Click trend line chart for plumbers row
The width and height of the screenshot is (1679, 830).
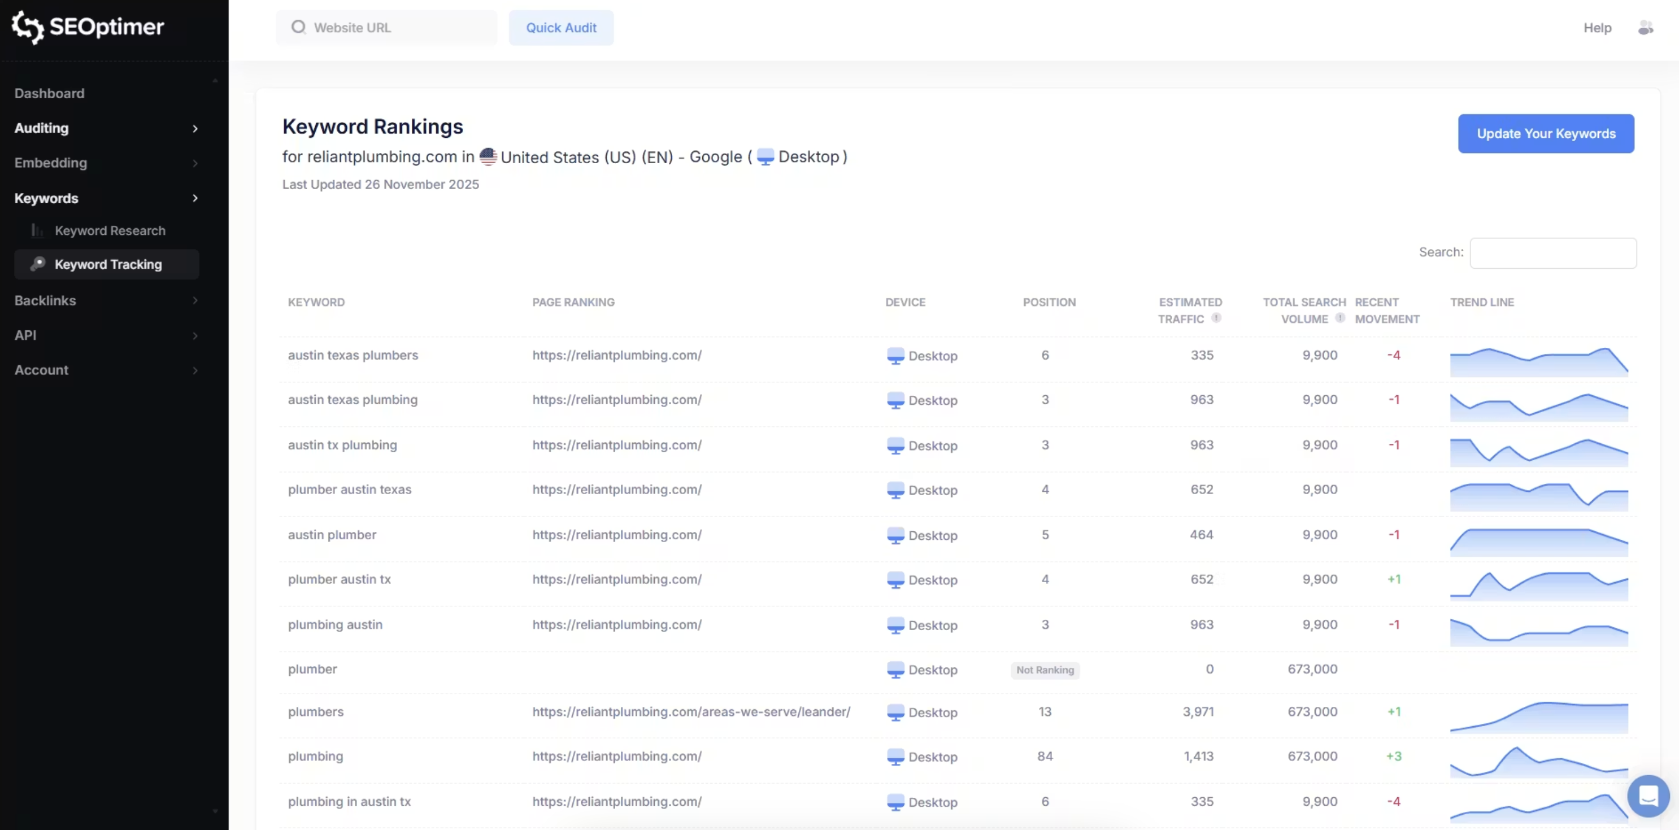[1539, 717]
